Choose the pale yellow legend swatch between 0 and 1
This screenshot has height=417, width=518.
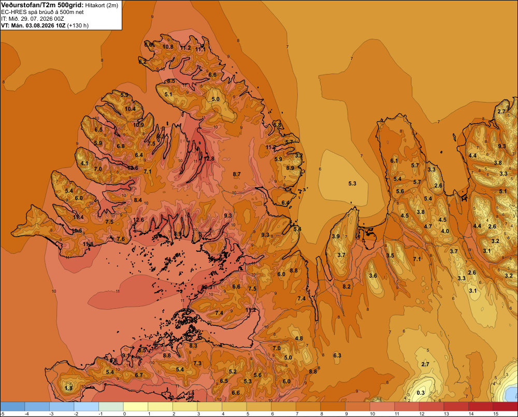pyautogui.click(x=136, y=407)
